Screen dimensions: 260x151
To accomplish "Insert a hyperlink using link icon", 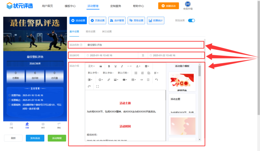I will pyautogui.click(x=109, y=80).
